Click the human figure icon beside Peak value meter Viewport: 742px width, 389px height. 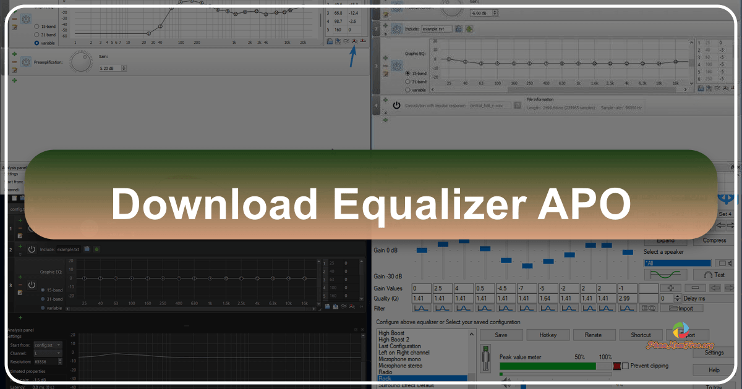pos(485,358)
